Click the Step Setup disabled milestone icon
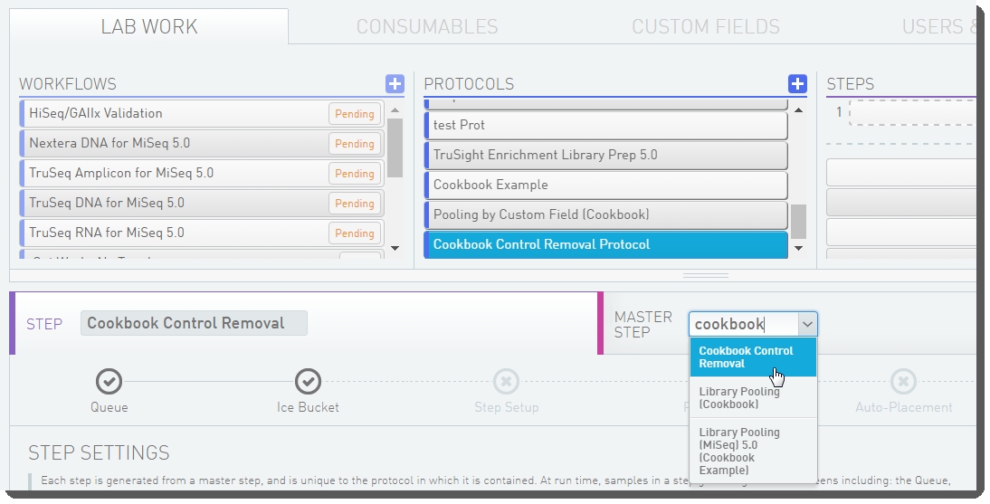 pyautogui.click(x=506, y=381)
